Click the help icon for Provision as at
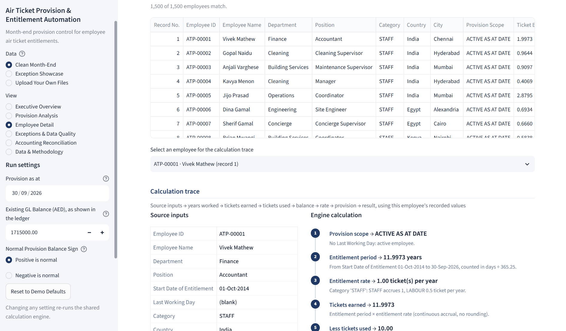The height and width of the screenshot is (331, 566). click(106, 179)
